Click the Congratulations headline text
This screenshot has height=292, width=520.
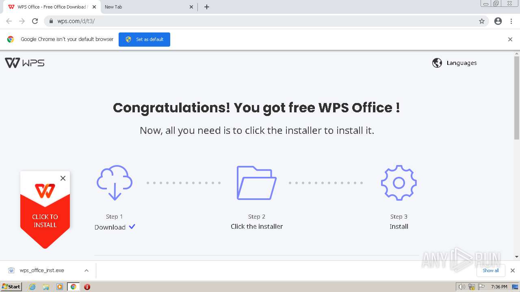(x=256, y=108)
